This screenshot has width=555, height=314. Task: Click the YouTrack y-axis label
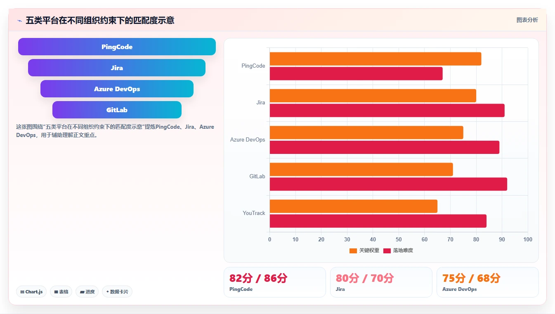point(254,213)
